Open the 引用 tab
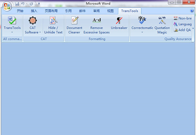Image resolution: width=196 pixels, height=135 pixels. 68,11
